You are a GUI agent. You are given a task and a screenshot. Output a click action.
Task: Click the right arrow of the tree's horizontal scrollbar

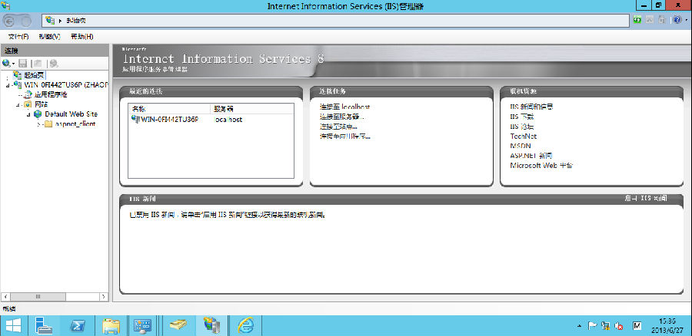pyautogui.click(x=104, y=296)
